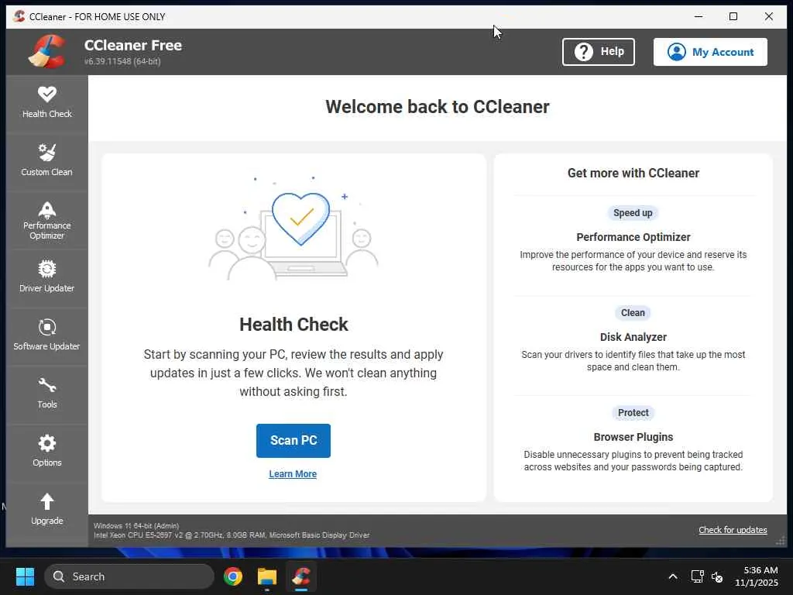Go to Performance Optimizer in the sidebar
This screenshot has height=595, width=793.
47,219
